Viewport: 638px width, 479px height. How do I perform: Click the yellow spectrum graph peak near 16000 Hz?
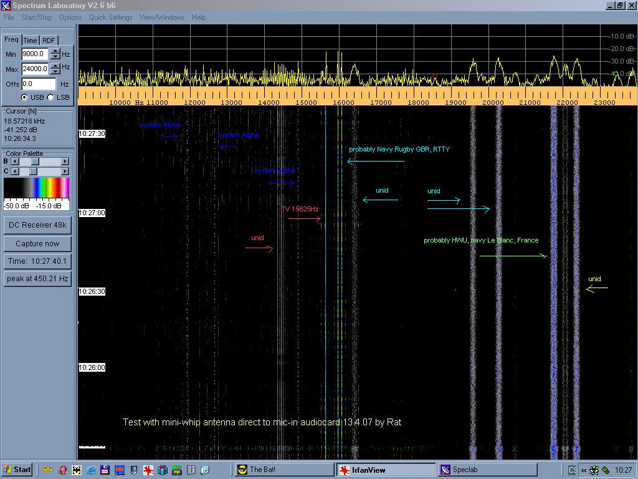point(338,67)
